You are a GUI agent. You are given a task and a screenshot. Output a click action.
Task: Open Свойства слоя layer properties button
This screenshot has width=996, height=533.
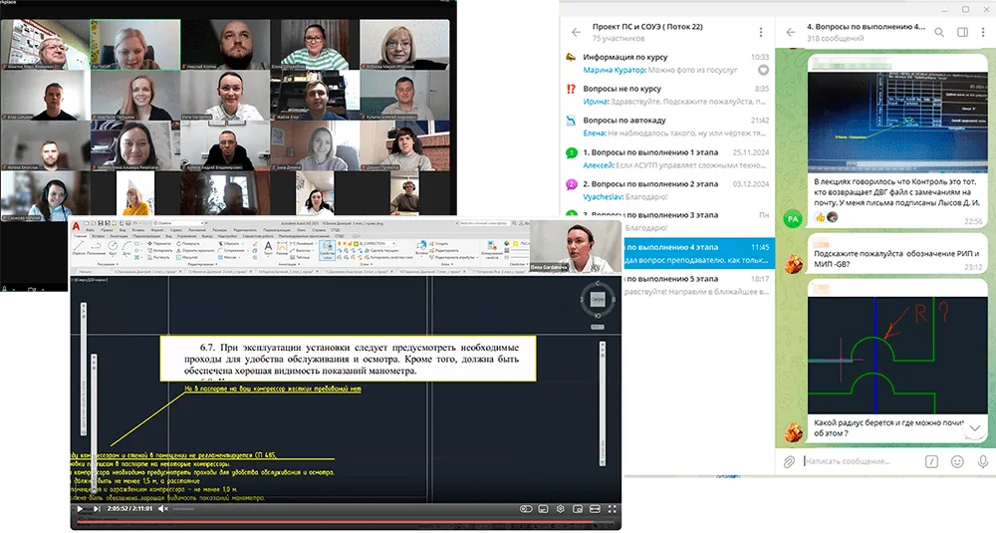[x=327, y=250]
